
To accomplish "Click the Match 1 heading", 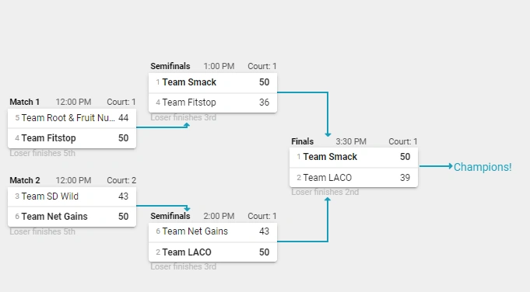I will (x=24, y=102).
